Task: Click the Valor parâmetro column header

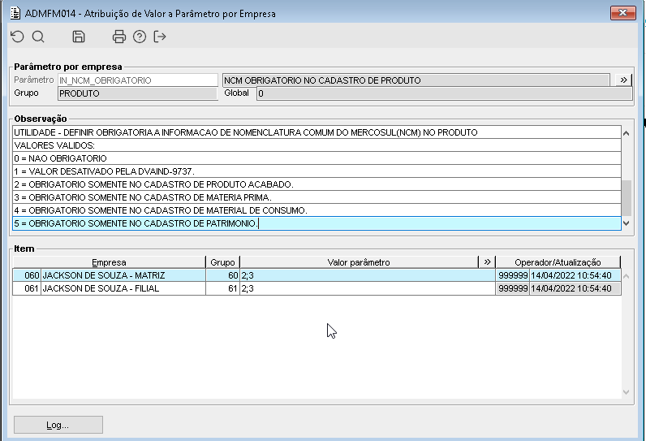Action: [359, 262]
